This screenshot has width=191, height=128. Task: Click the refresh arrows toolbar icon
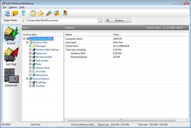tap(7, 13)
